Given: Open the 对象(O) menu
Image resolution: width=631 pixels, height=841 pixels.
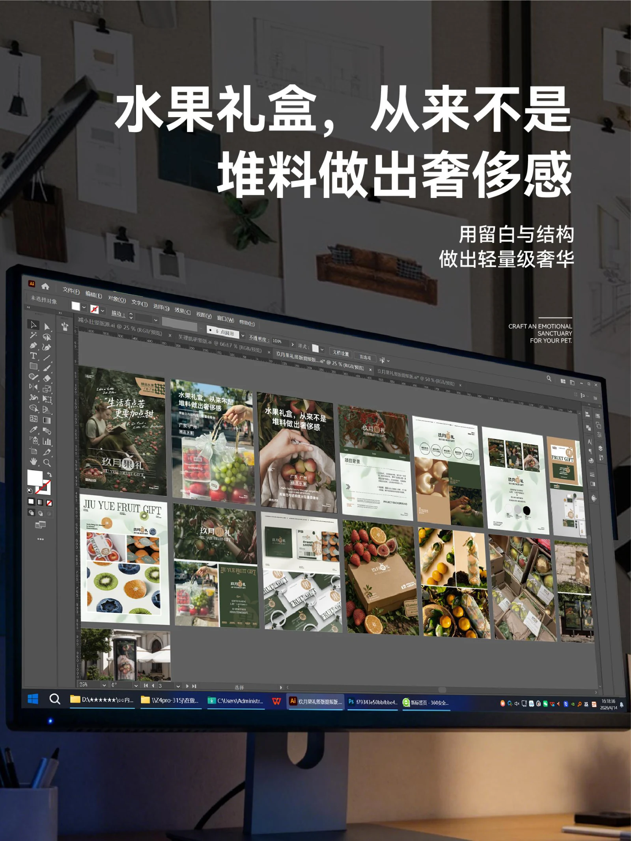Looking at the screenshot, I should click(x=117, y=300).
